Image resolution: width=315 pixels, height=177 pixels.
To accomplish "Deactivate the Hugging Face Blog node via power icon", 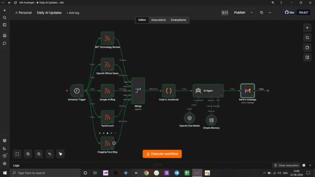I will pyautogui.click(x=104, y=133).
